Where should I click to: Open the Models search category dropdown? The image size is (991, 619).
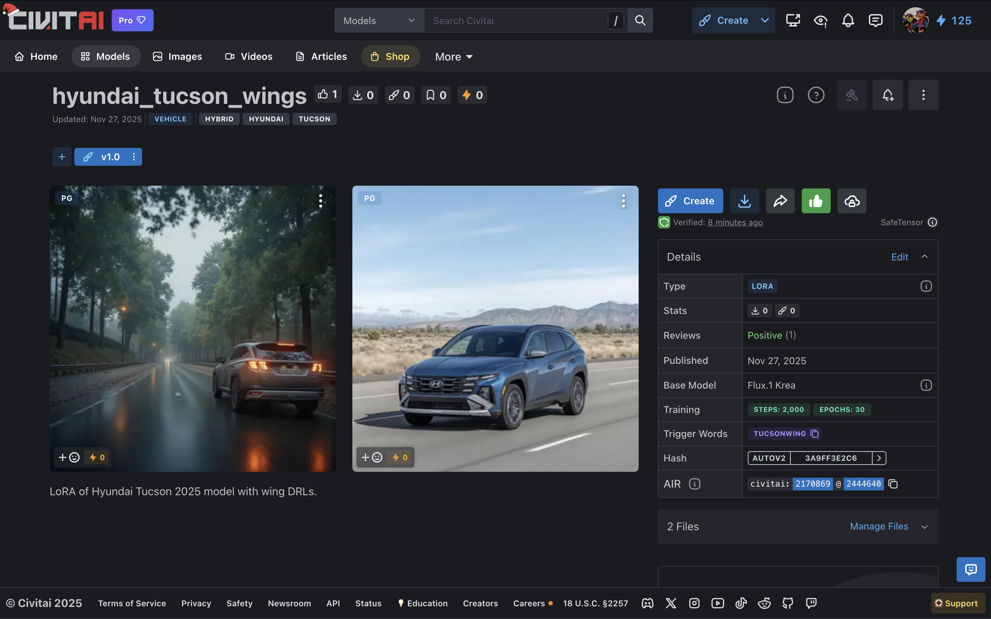click(379, 21)
